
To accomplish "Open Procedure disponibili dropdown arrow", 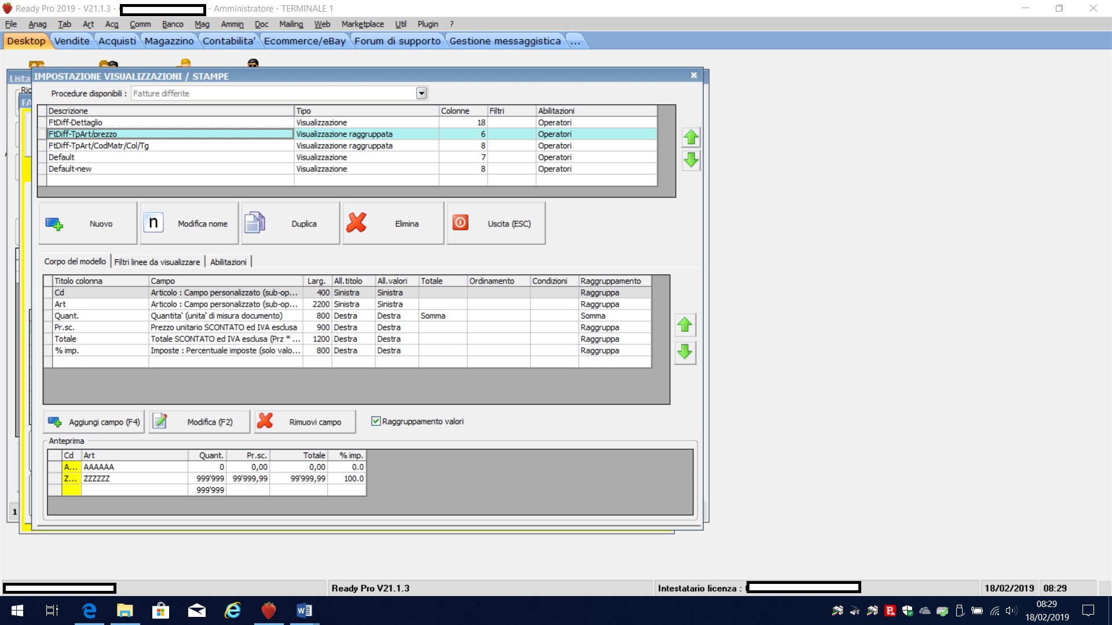I will coord(422,93).
